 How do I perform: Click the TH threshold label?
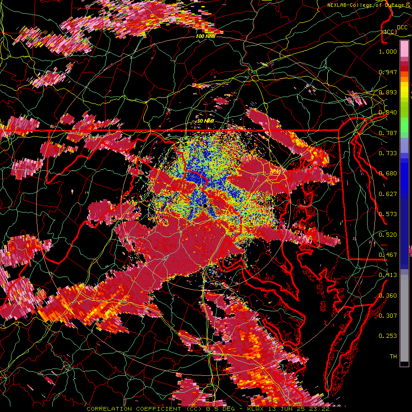(393, 357)
